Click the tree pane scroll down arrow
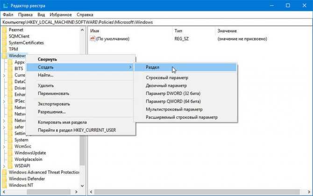Image resolution: width=313 pixels, height=196 pixels. tap(82, 186)
